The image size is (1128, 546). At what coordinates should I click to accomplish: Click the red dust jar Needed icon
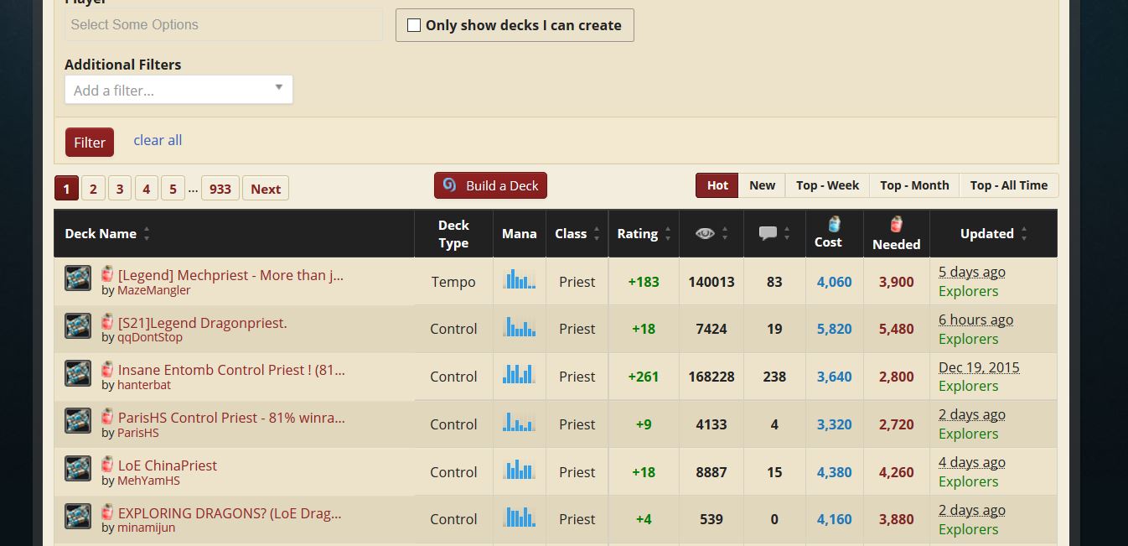tap(896, 225)
